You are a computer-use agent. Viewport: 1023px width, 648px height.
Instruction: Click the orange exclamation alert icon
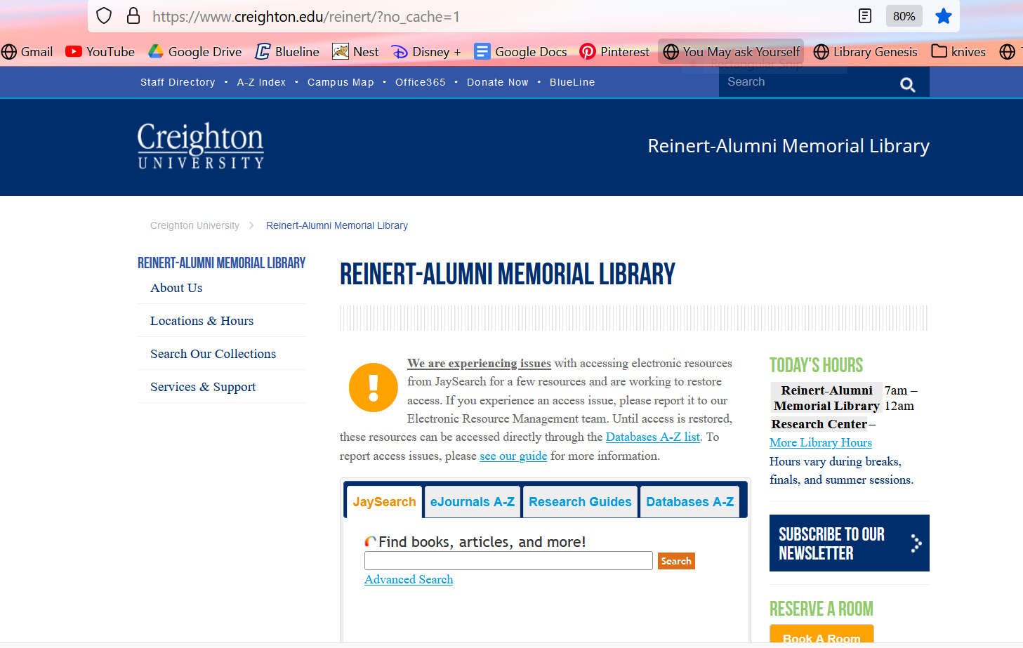tap(374, 388)
